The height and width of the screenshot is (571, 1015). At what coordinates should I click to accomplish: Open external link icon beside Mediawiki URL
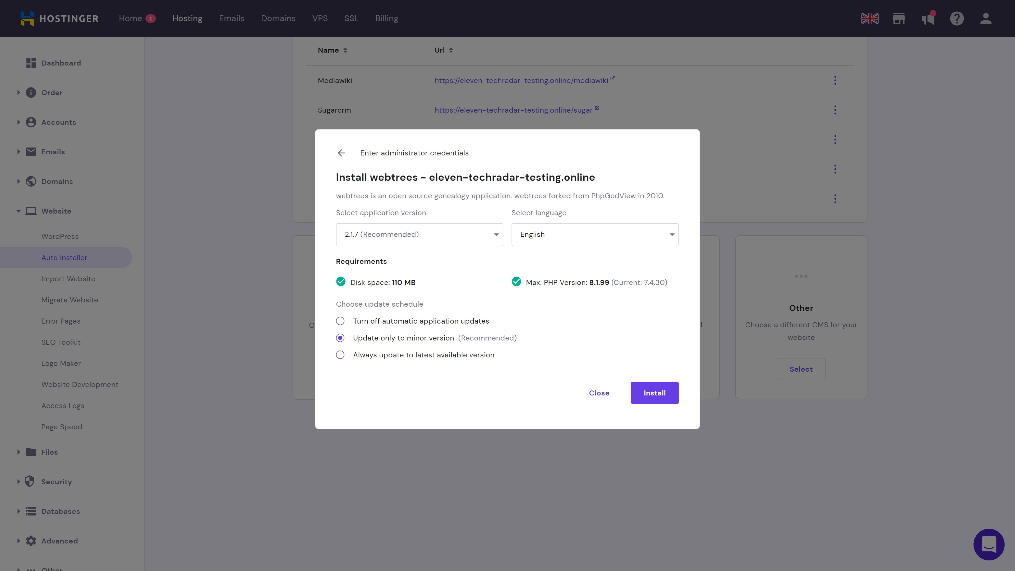coord(612,79)
